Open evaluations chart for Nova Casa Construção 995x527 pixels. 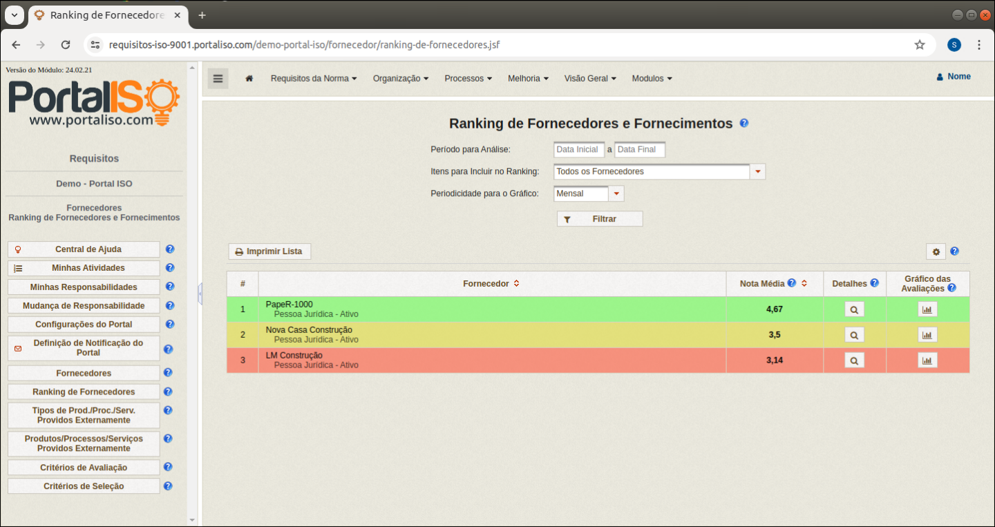click(927, 335)
